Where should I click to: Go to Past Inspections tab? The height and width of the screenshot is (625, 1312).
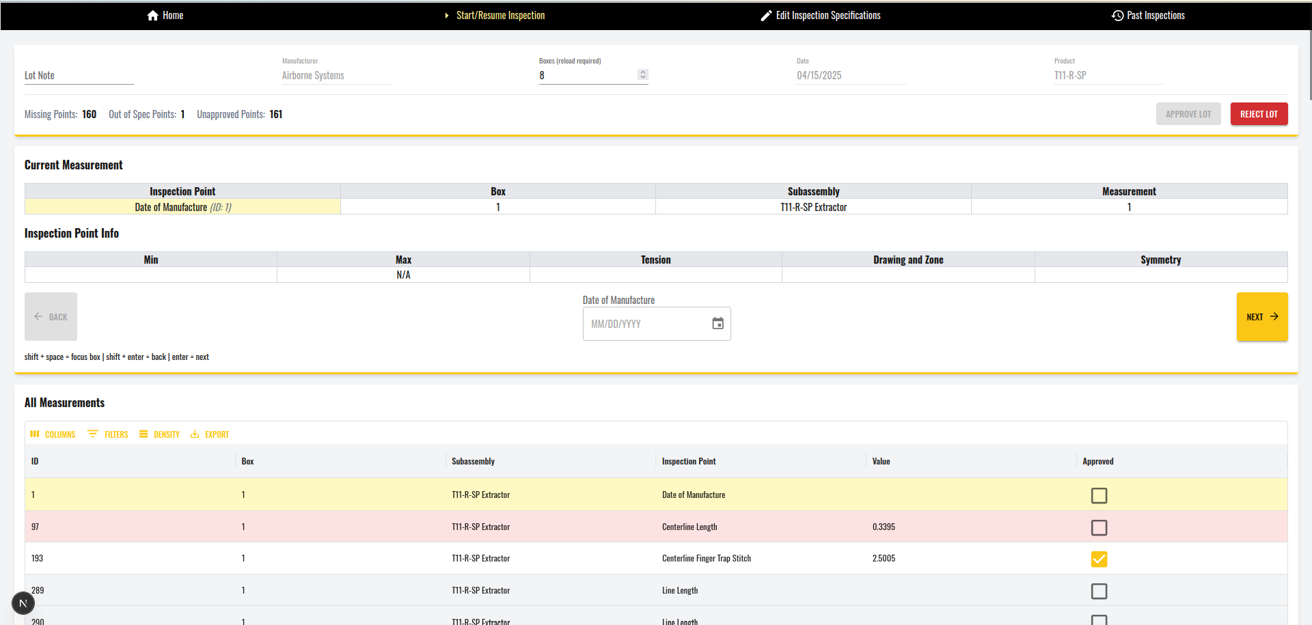click(x=1155, y=16)
